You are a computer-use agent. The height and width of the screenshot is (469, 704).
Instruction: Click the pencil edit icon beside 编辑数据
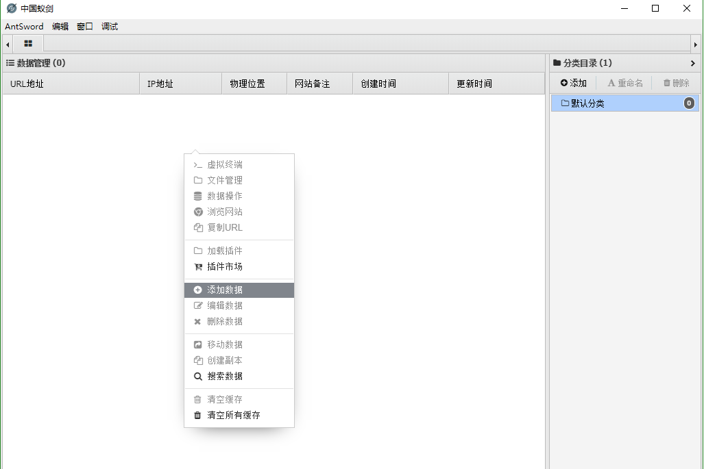(198, 305)
